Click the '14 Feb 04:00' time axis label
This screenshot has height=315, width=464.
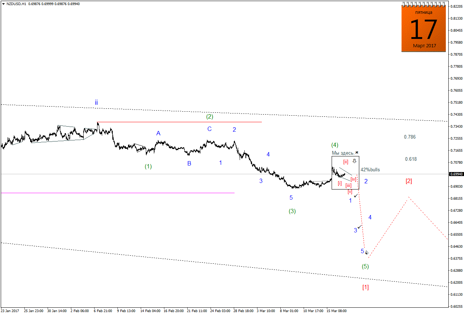[x=150, y=311]
